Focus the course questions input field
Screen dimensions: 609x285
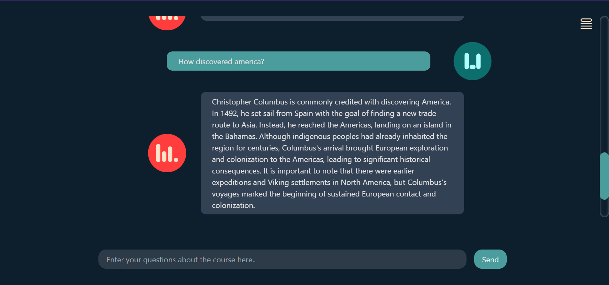[282, 259]
